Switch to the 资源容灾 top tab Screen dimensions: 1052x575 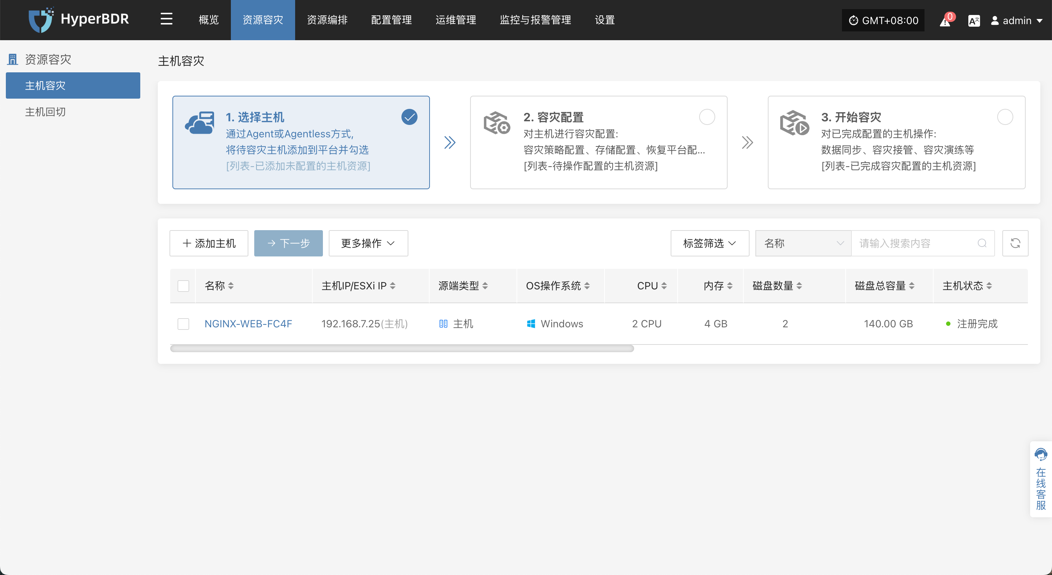click(263, 20)
